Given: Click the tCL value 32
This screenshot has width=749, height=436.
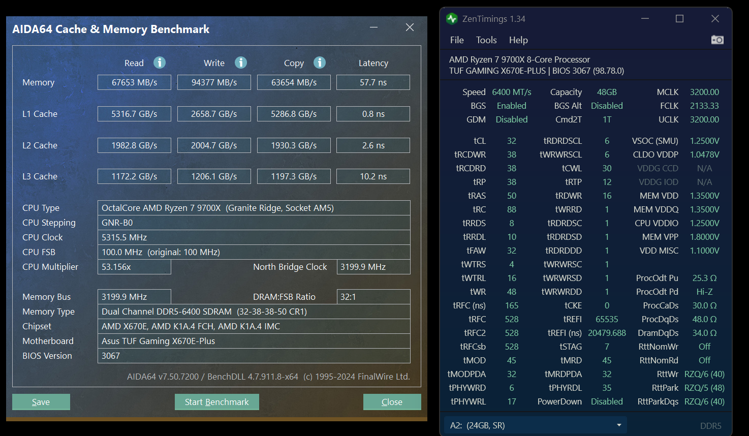Looking at the screenshot, I should [x=512, y=141].
